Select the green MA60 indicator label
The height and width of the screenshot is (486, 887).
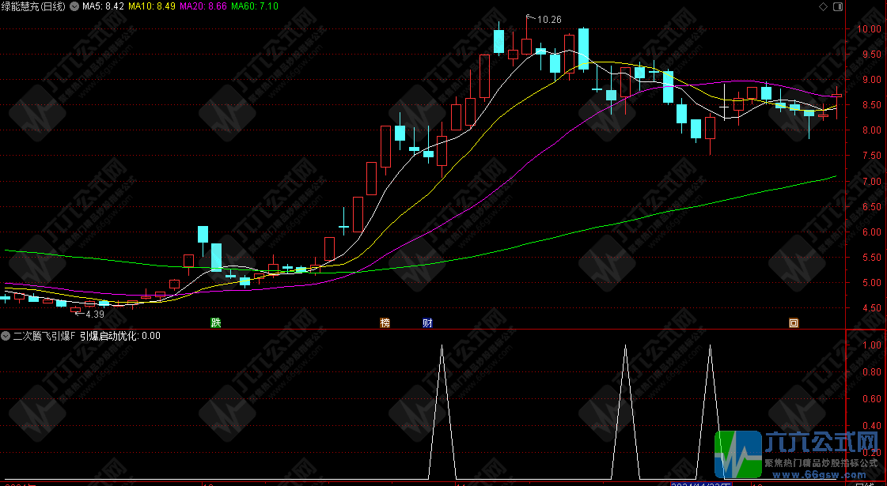256,6
